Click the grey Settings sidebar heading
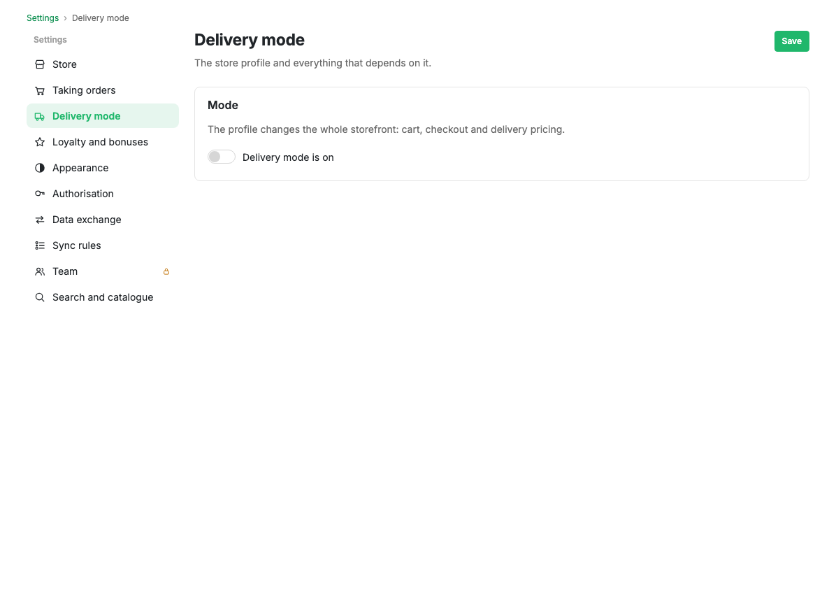This screenshot has width=836, height=593. click(x=50, y=40)
